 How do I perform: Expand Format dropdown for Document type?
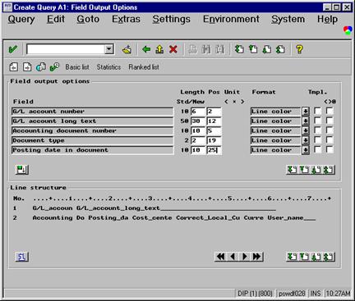pyautogui.click(x=306, y=140)
